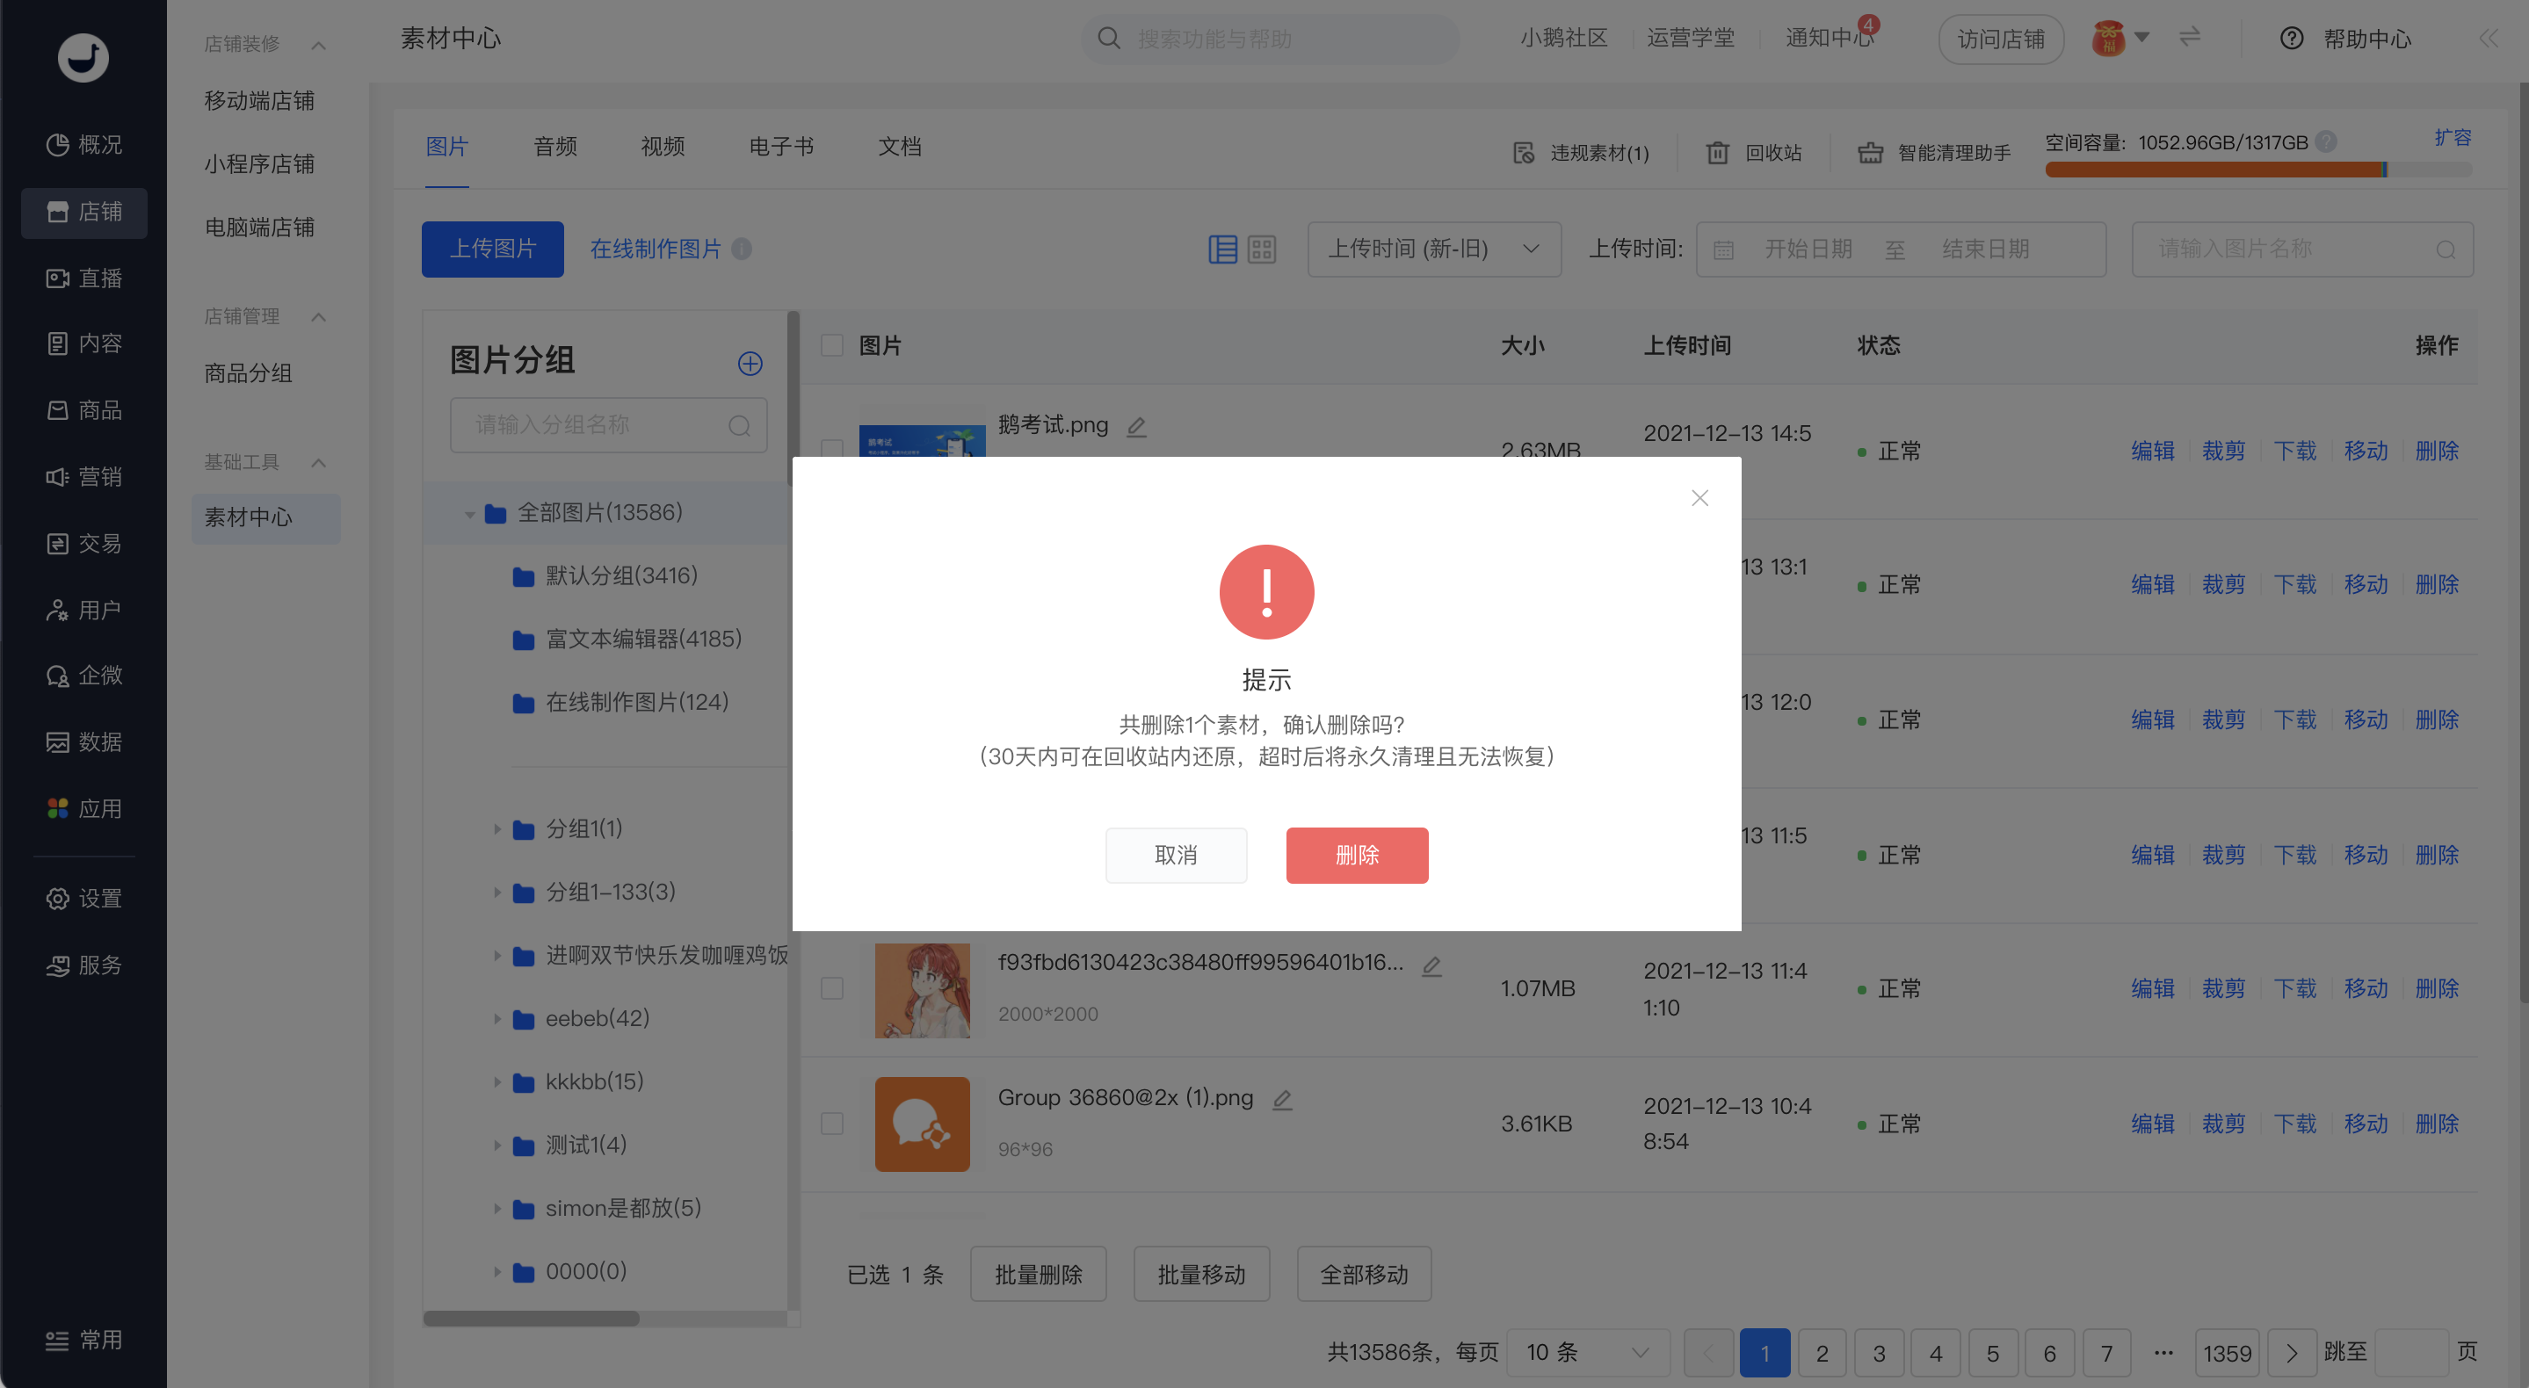Tick checkbox for Group 36860@2x (1).png
Image resolution: width=2529 pixels, height=1388 pixels.
pos(831,1123)
